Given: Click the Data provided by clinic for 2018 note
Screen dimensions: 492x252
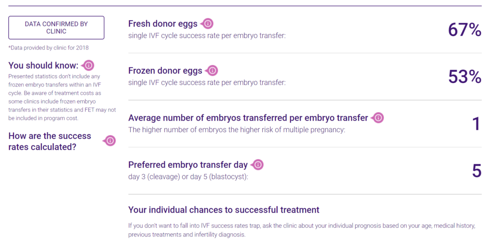Looking at the screenshot, I should pyautogui.click(x=49, y=48).
